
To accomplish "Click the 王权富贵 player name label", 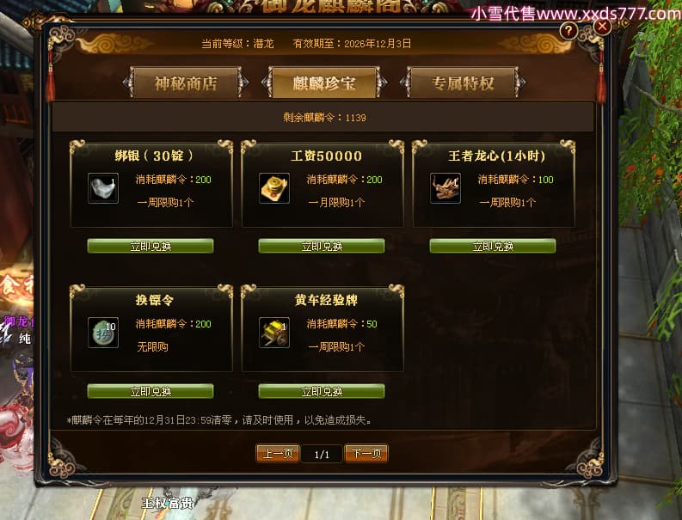I will (168, 504).
